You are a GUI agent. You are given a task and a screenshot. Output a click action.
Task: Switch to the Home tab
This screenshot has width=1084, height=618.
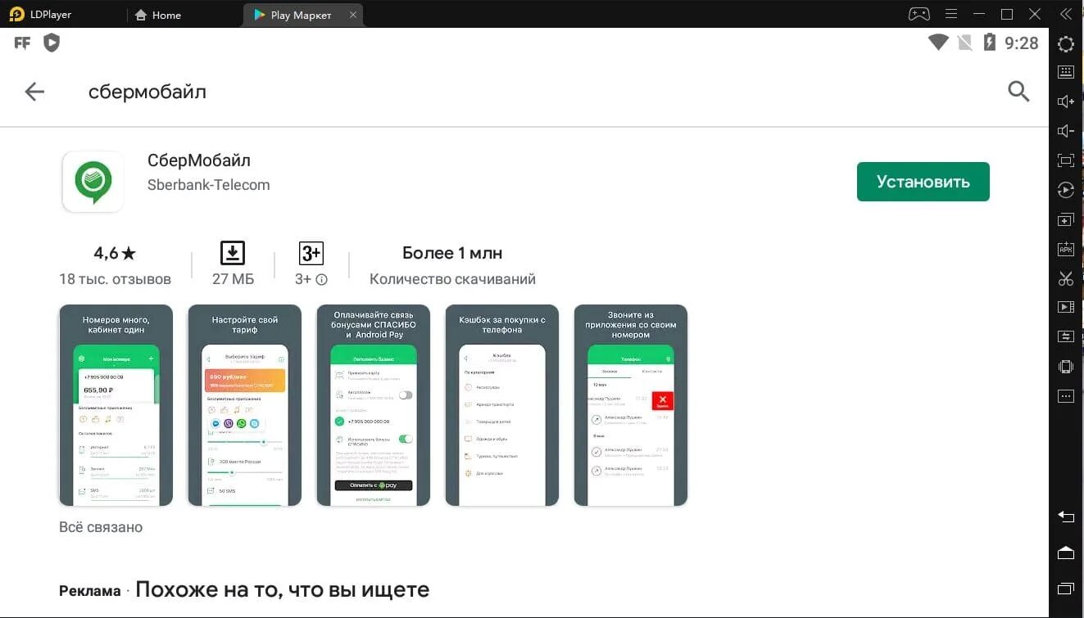coord(157,15)
